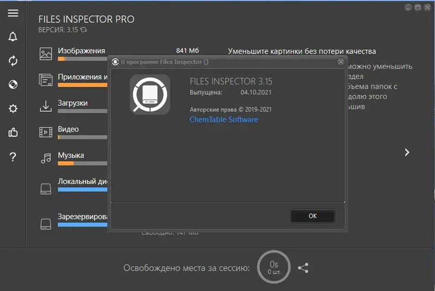The image size is (435, 291).
Task: Confirm the About dialog with OK
Action: coord(313,216)
